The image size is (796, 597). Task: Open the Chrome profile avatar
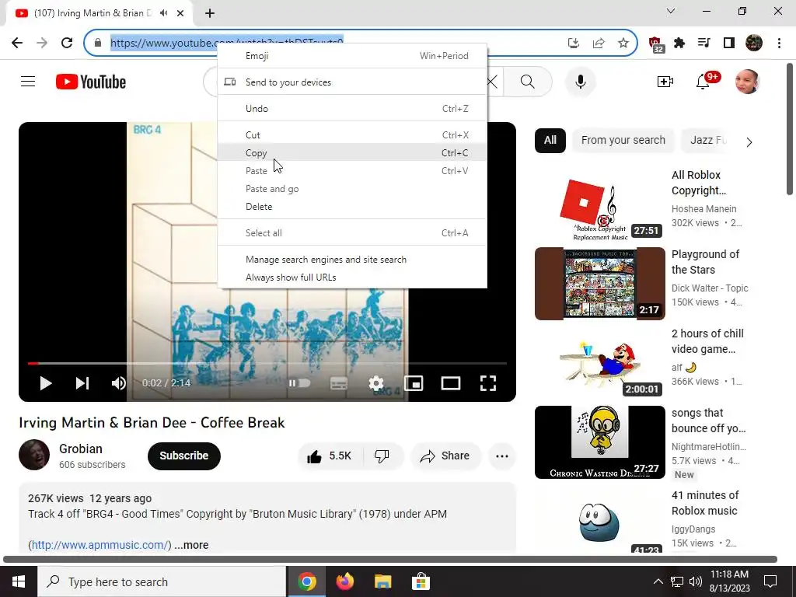point(754,43)
